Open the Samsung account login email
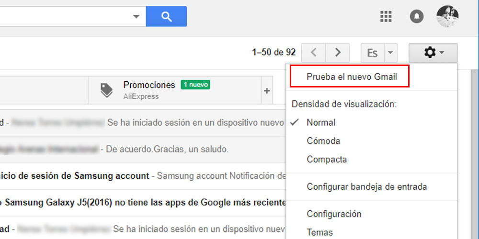 pyautogui.click(x=143, y=176)
